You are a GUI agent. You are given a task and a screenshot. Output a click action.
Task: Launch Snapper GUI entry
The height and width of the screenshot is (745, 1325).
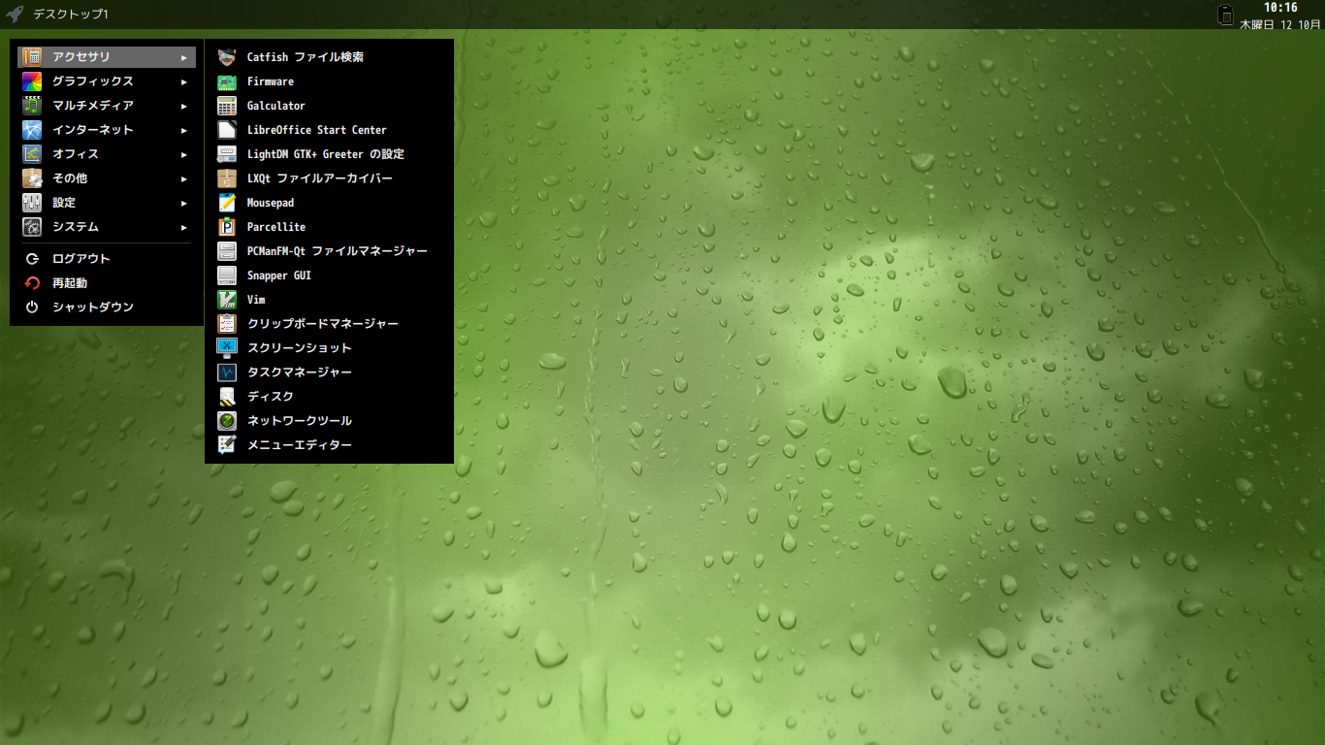click(x=329, y=275)
